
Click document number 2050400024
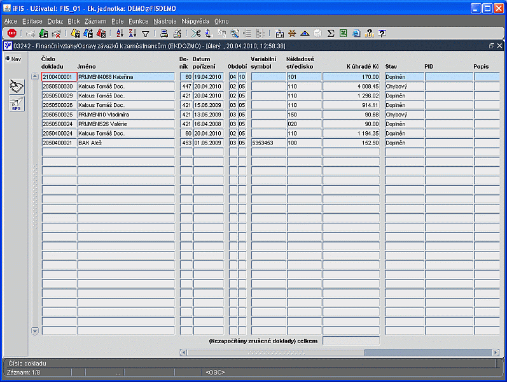59,133
